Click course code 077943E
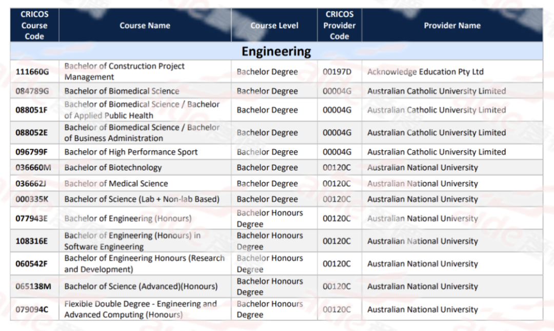 pos(31,219)
